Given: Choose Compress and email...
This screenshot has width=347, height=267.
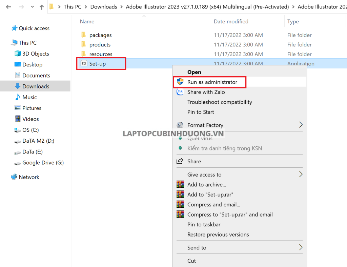Looking at the screenshot, I should (213, 205).
